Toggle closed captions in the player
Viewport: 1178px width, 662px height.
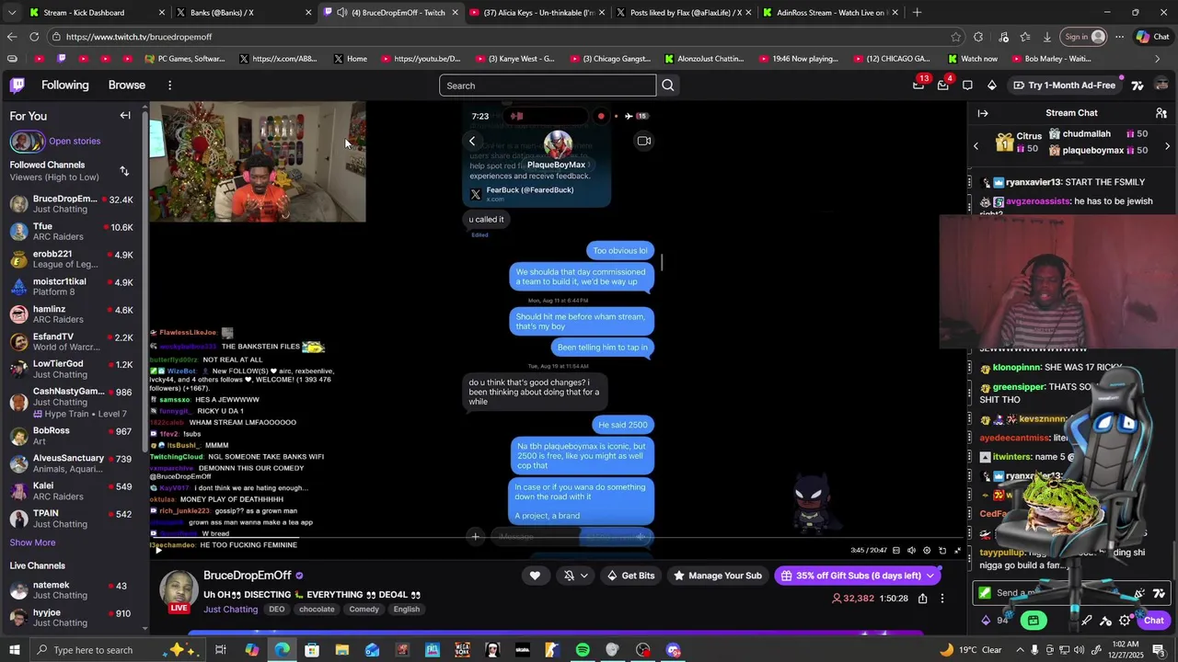click(896, 551)
